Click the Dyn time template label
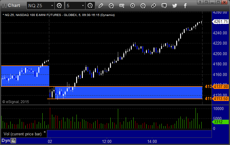 [x=6, y=140]
